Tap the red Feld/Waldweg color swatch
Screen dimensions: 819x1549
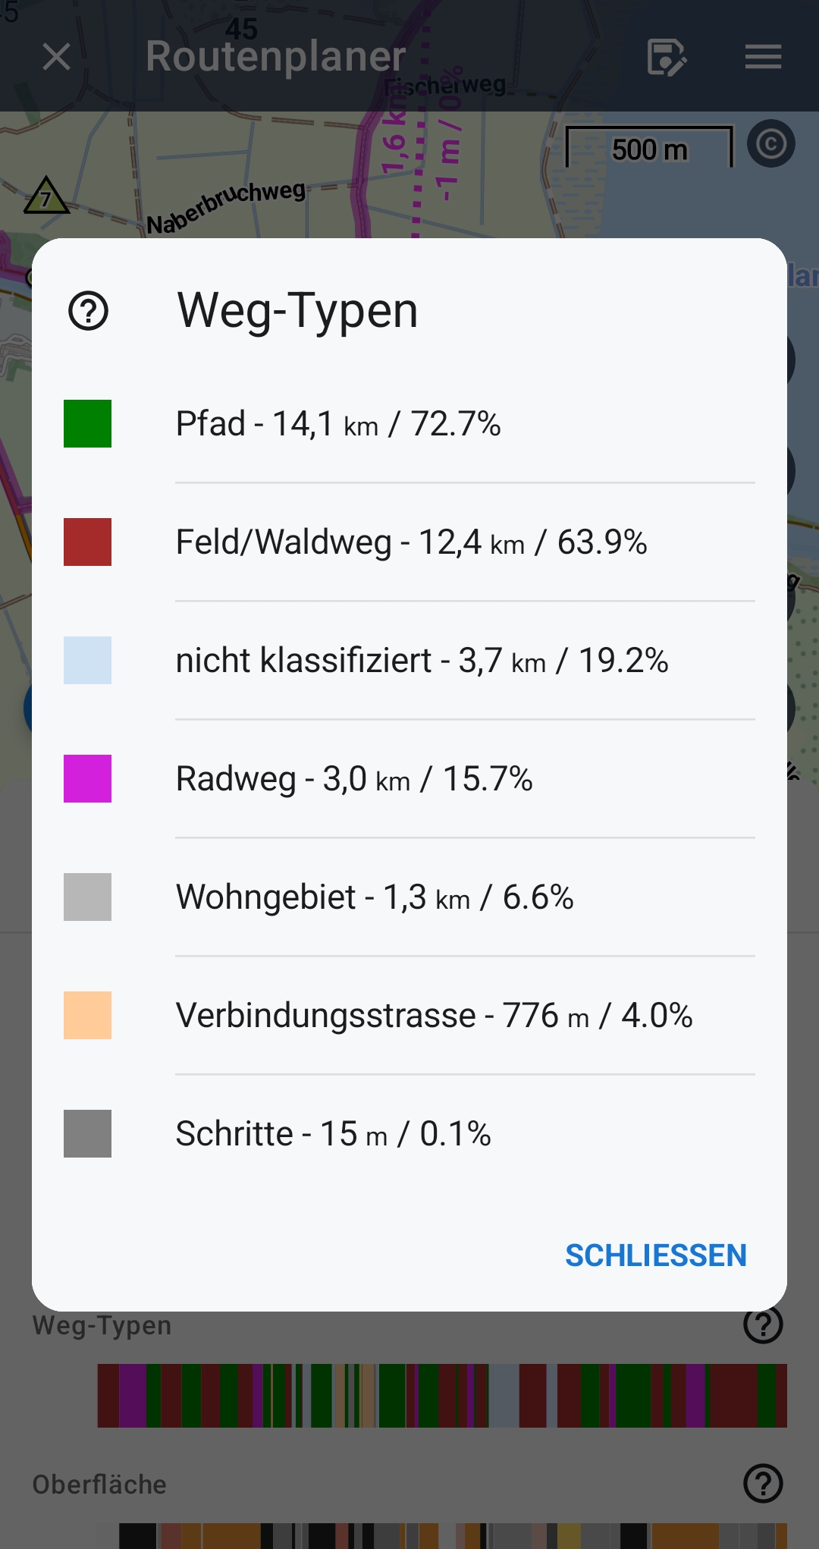pos(87,542)
